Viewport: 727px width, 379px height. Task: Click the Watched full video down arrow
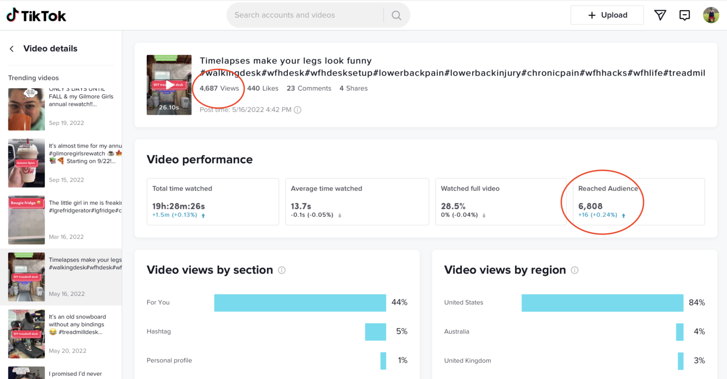coord(484,215)
